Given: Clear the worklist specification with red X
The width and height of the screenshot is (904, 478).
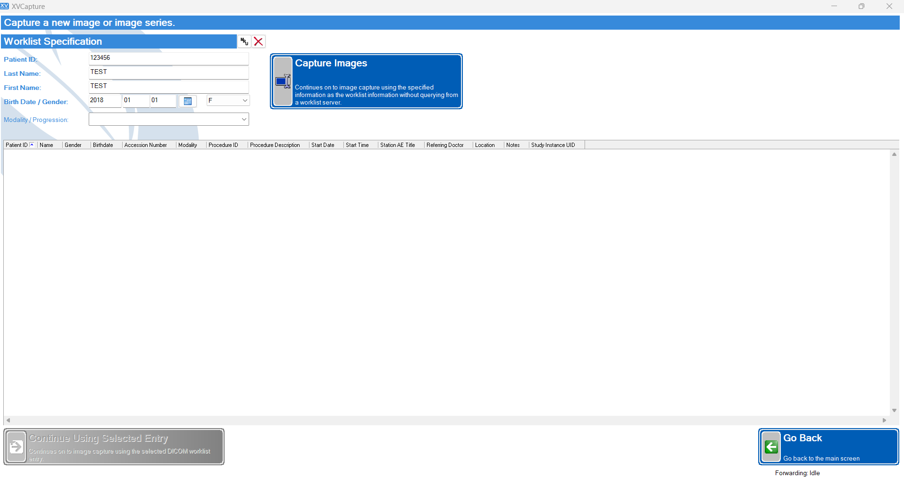Looking at the screenshot, I should click(259, 41).
